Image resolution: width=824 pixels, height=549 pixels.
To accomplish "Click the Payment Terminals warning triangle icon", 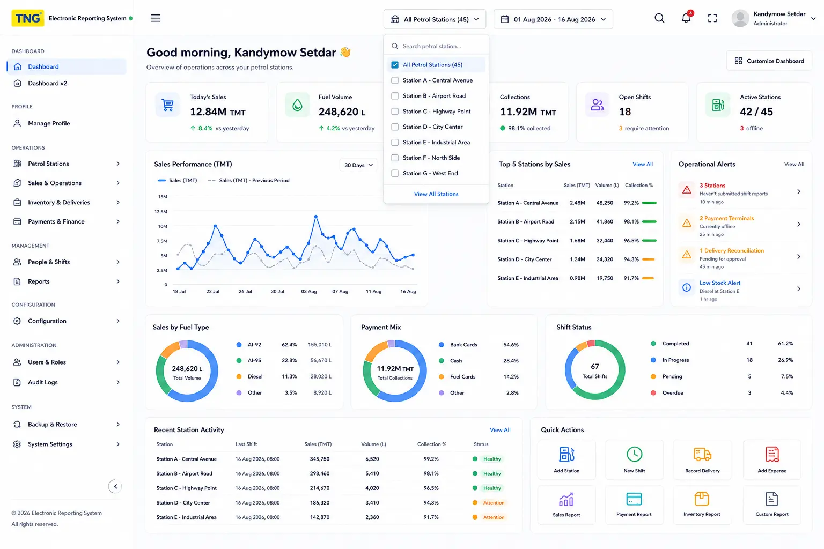I will [x=687, y=223].
